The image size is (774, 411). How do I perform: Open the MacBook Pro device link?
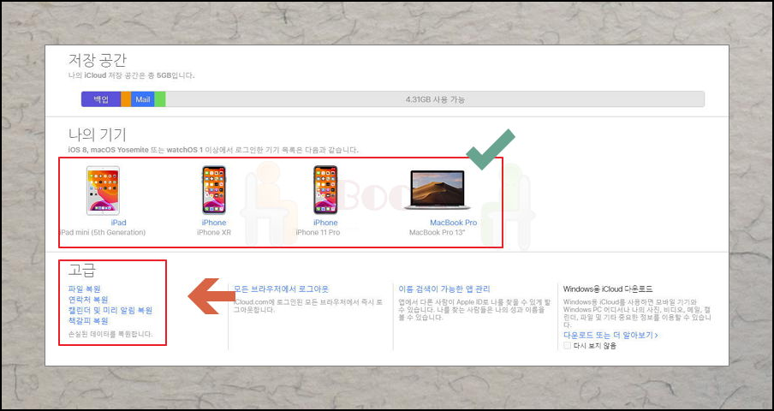coord(453,223)
